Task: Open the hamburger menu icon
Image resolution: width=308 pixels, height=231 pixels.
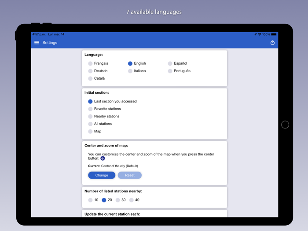Action: click(37, 43)
